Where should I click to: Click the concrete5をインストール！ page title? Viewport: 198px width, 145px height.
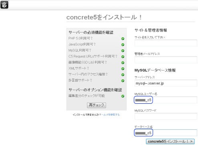tap(104, 17)
